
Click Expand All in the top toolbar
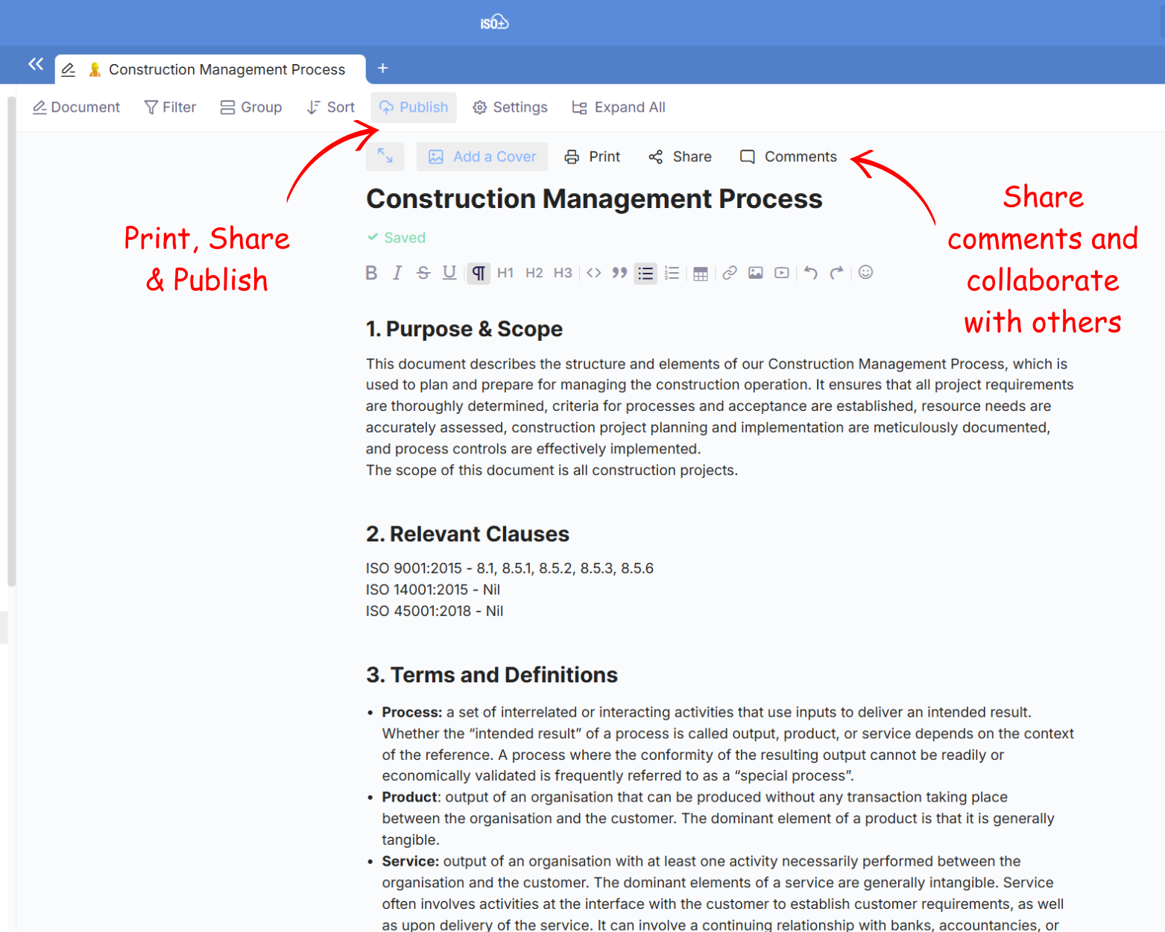coord(619,107)
